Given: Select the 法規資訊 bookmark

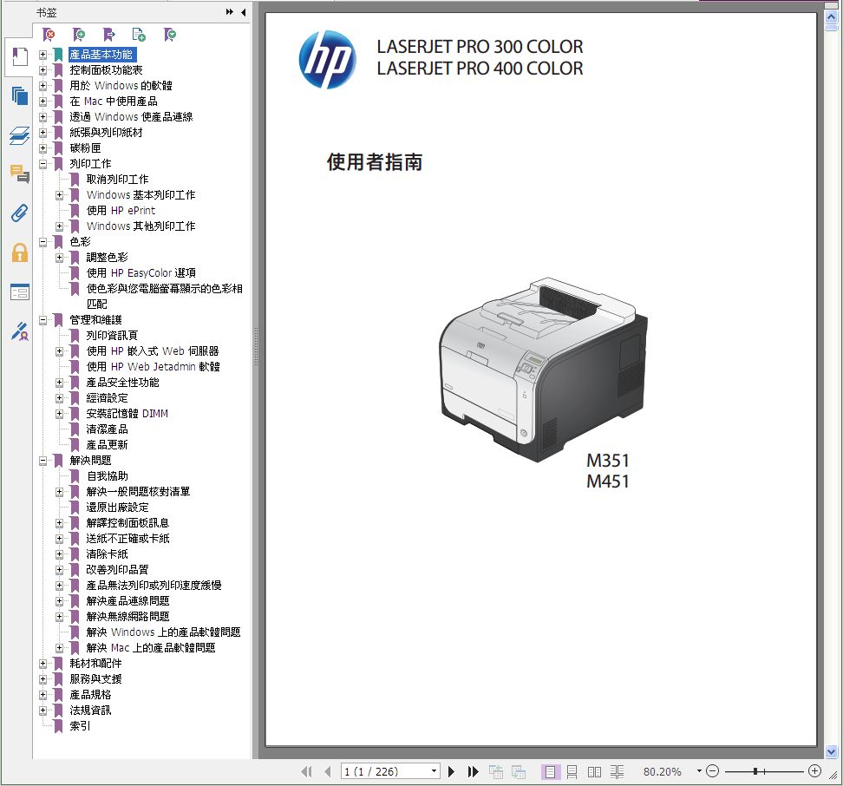Looking at the screenshot, I should pos(90,711).
